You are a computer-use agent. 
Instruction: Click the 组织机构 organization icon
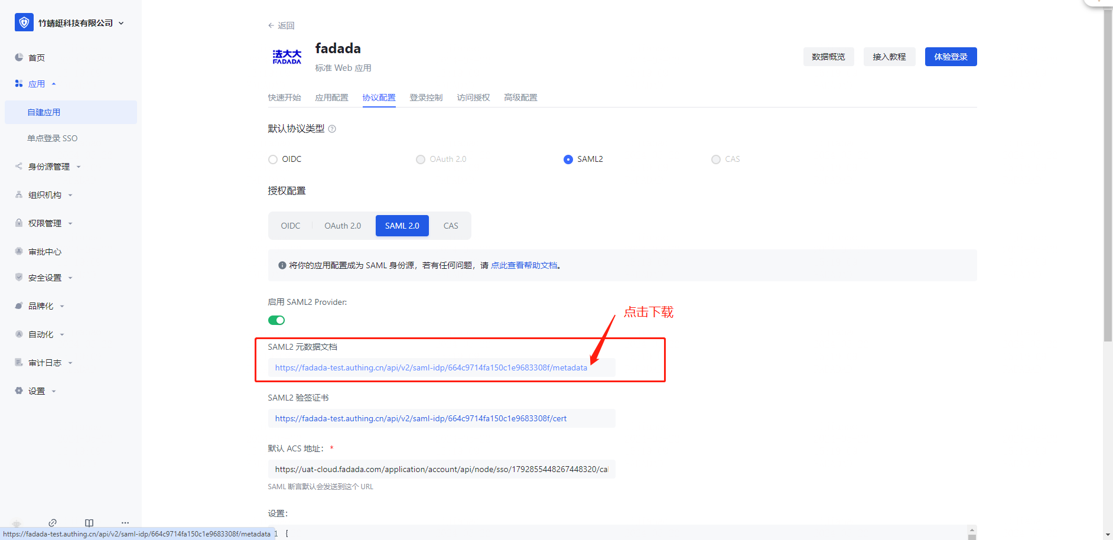pyautogui.click(x=19, y=194)
